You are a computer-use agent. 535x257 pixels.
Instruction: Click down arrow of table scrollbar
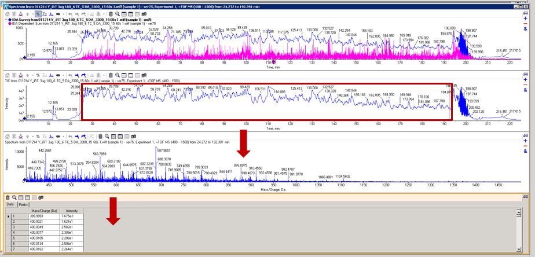(x=519, y=249)
